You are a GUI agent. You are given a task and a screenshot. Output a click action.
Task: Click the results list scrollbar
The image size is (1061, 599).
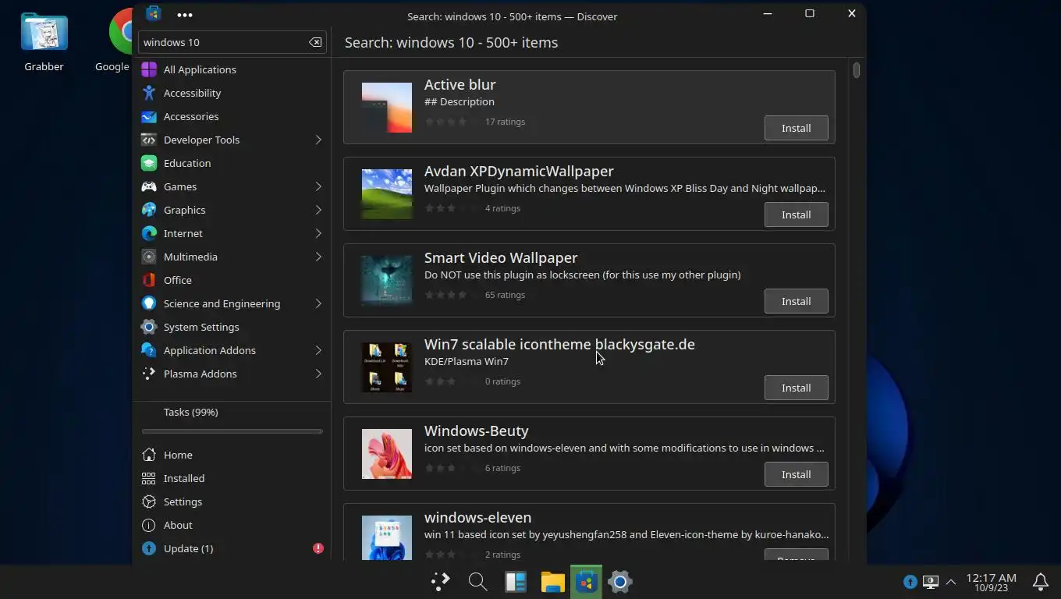(857, 70)
